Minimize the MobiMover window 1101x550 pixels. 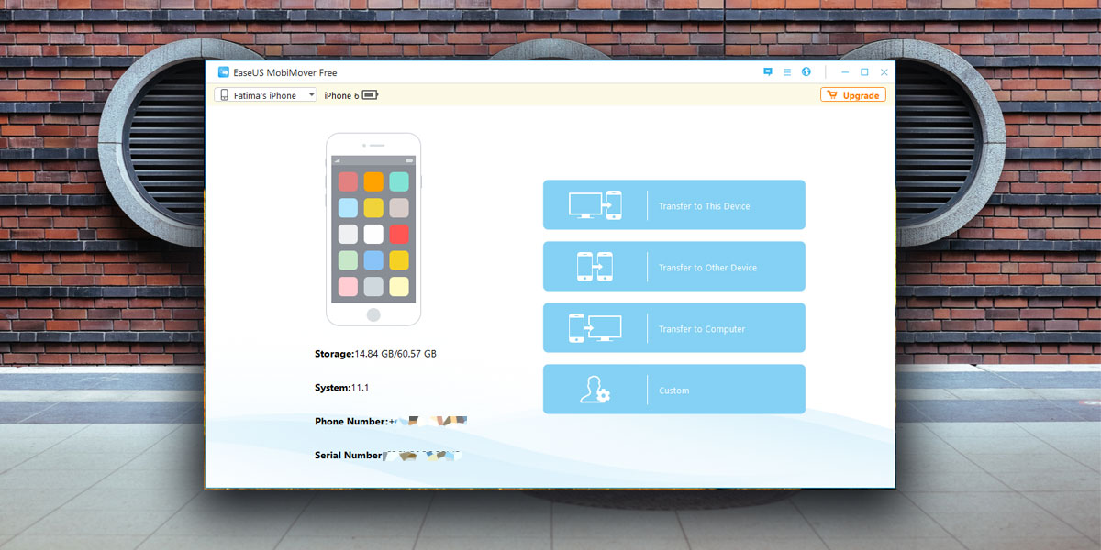[845, 72]
